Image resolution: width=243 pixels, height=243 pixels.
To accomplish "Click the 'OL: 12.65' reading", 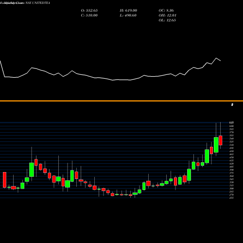I will point(167,20).
